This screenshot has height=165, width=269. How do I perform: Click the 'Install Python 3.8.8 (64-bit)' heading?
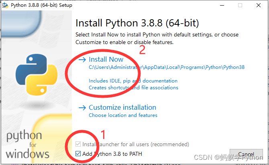[137, 23]
